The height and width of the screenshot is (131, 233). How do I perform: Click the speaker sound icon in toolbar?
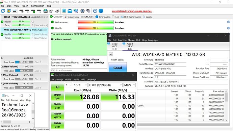coord(88,11)
